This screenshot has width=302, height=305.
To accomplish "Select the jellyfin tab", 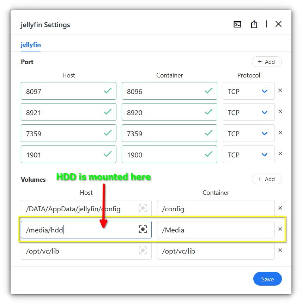I will [30, 45].
